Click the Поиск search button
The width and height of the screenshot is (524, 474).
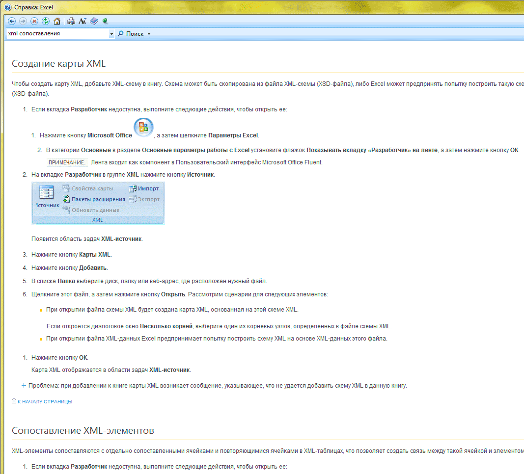[131, 34]
